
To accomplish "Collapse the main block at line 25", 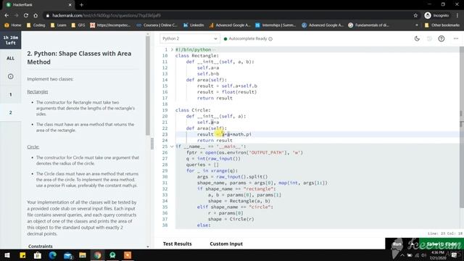I will [x=172, y=146].
